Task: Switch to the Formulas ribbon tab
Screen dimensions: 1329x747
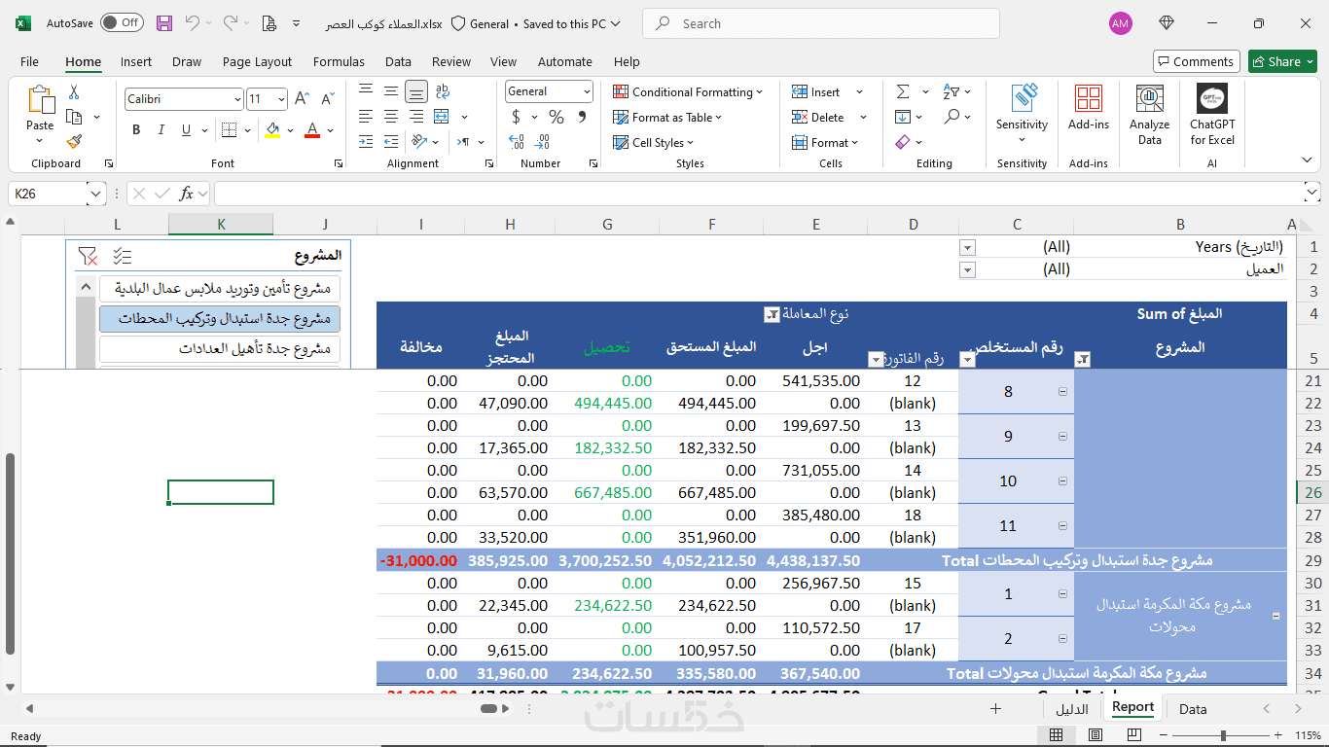Action: pos(339,61)
